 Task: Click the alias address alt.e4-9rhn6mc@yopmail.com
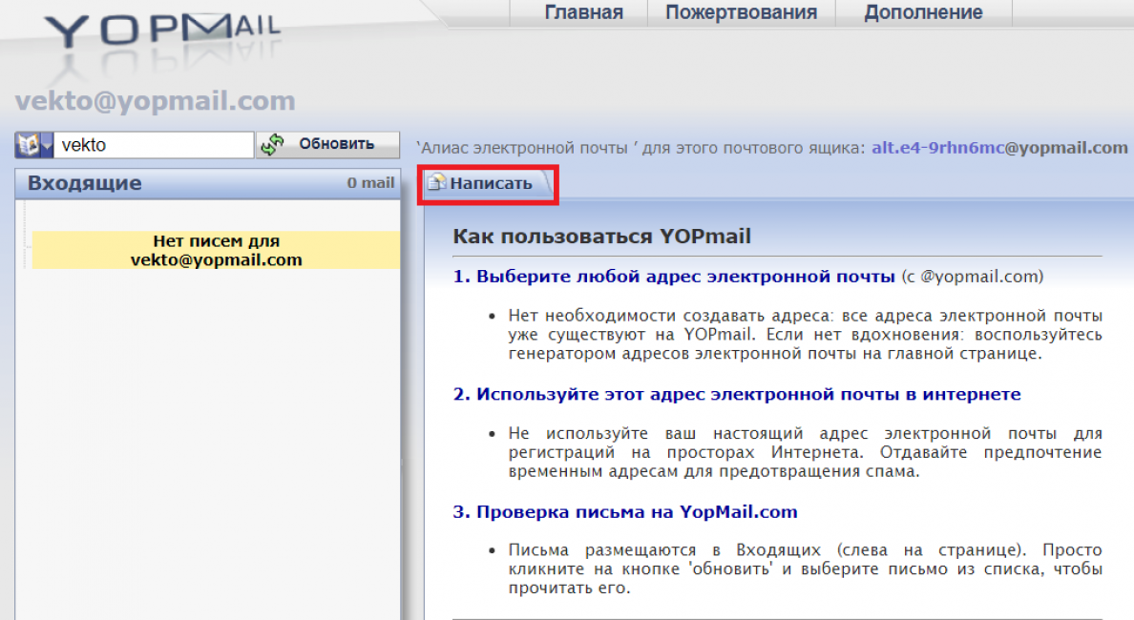pyautogui.click(x=998, y=148)
